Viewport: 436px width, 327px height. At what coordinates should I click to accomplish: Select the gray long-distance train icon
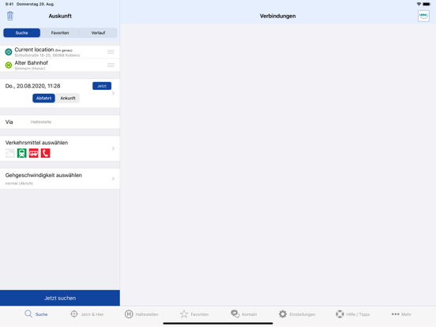[10, 153]
